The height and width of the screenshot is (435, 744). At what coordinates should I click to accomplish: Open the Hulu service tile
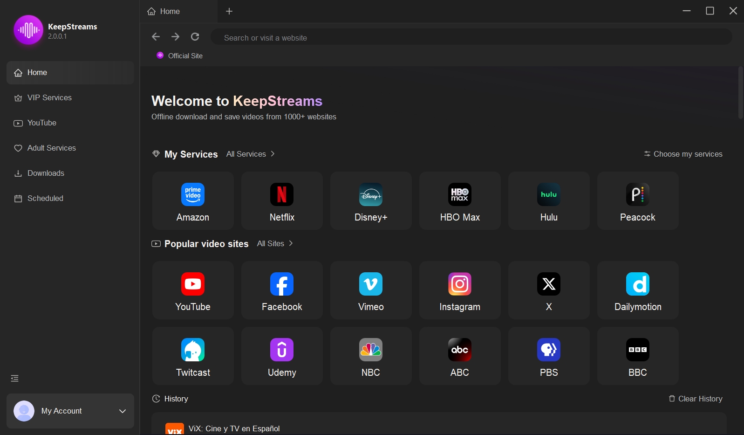(549, 200)
